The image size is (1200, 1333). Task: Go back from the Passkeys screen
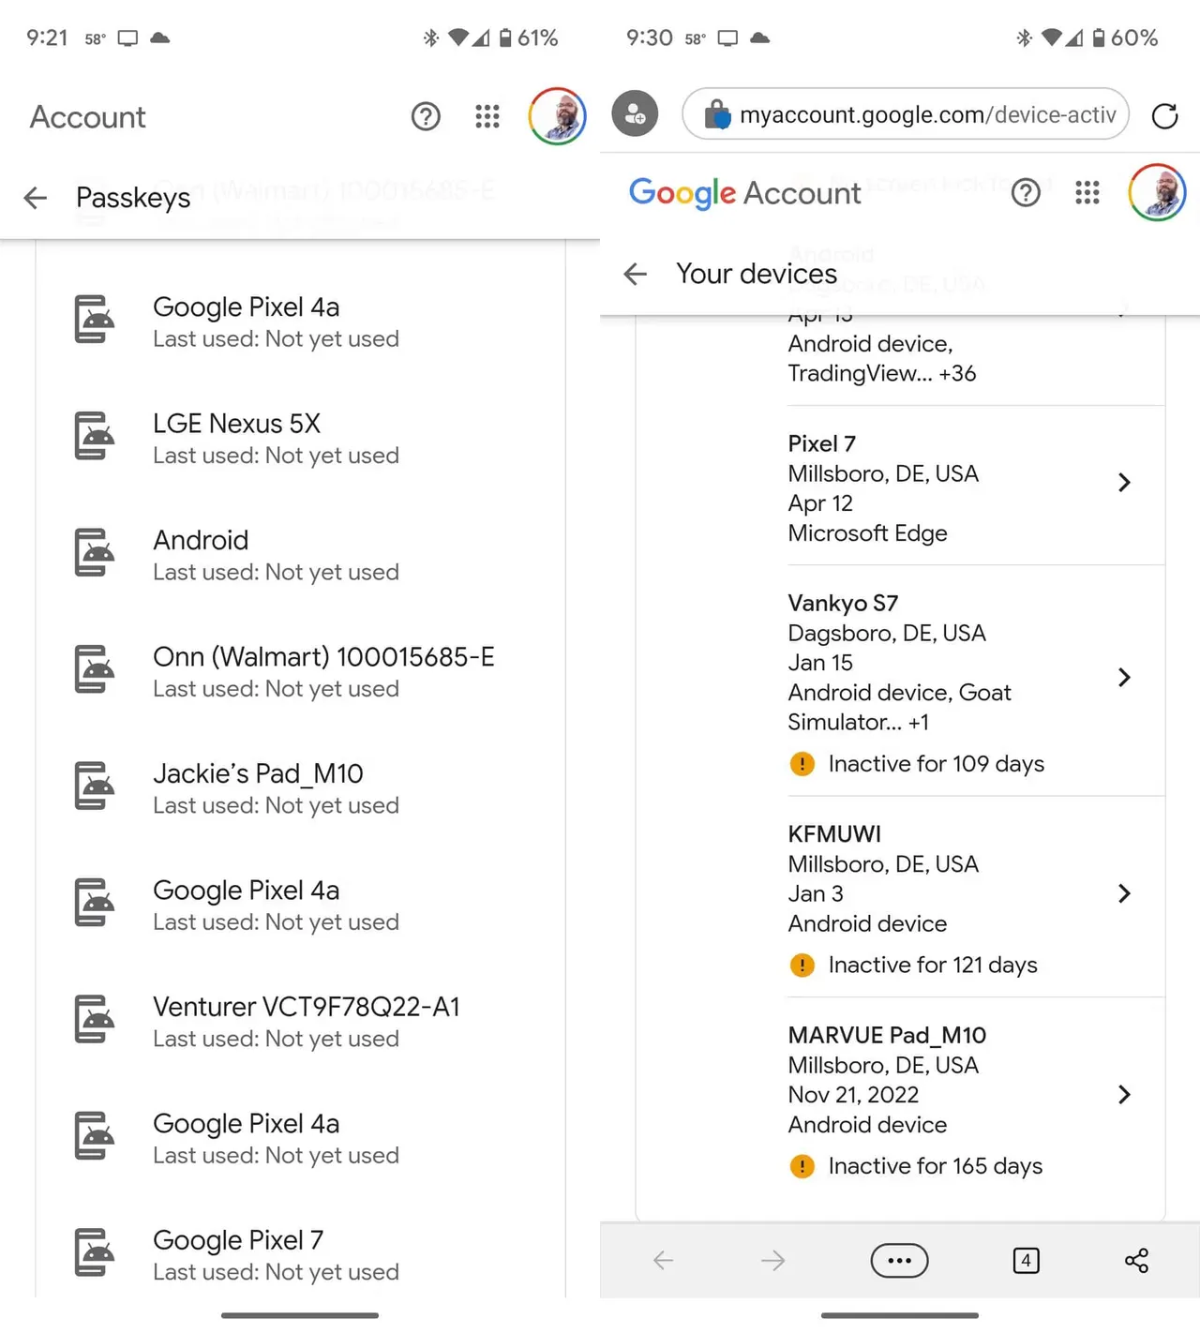point(35,198)
